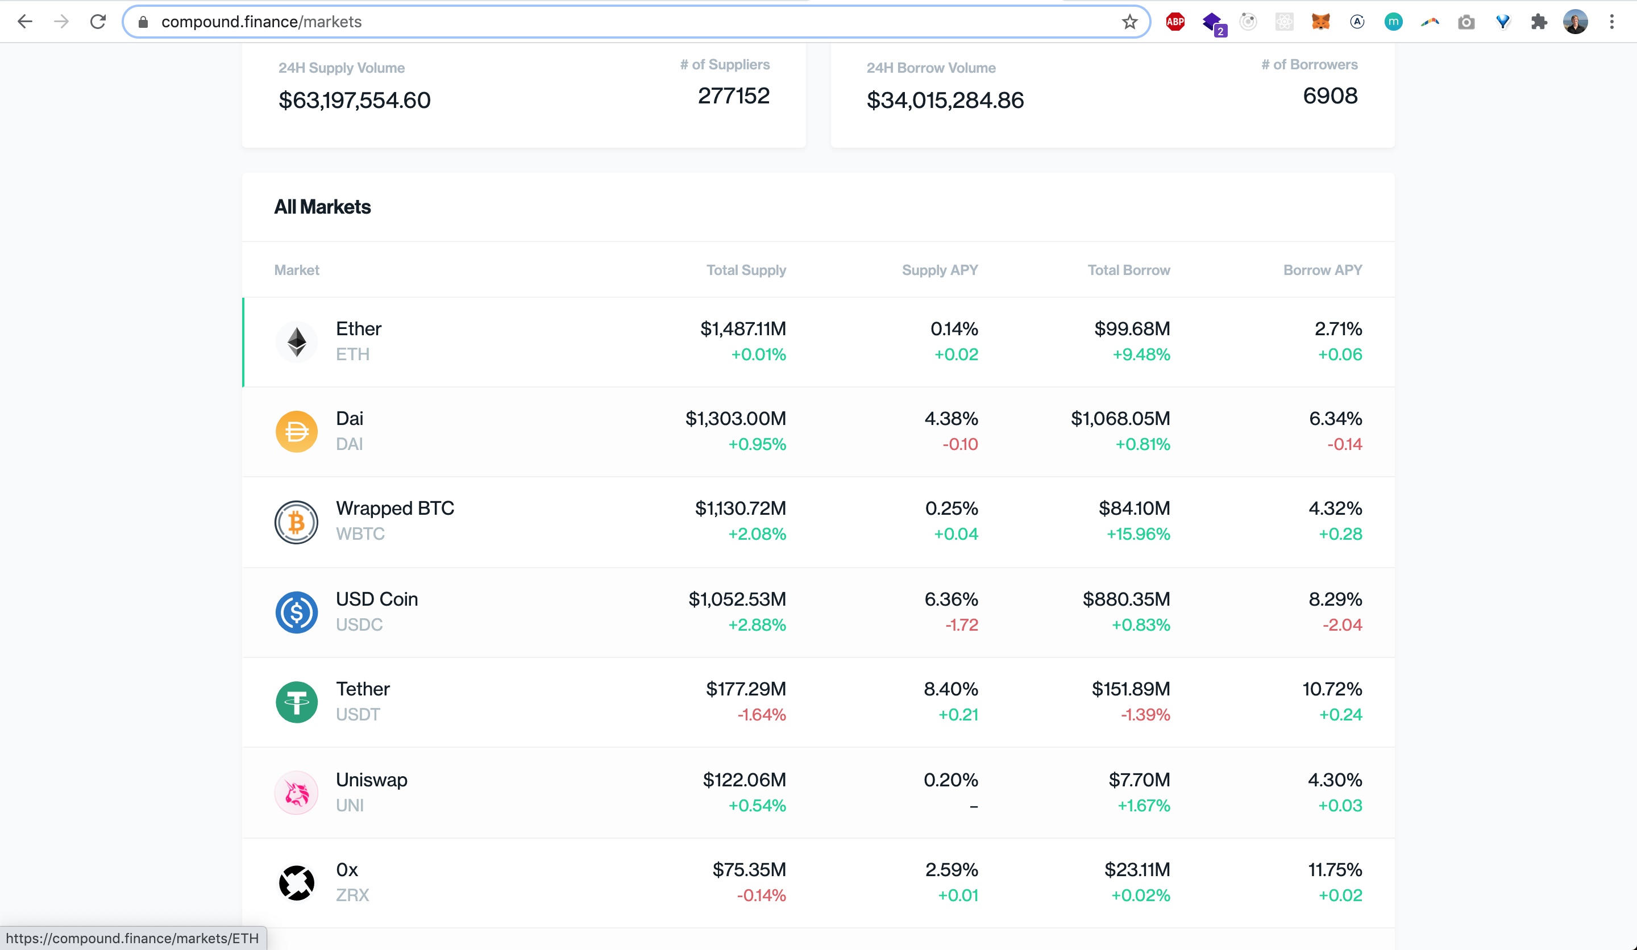Click the black 0x ZRX icon
Image resolution: width=1637 pixels, height=950 pixels.
coord(296,882)
